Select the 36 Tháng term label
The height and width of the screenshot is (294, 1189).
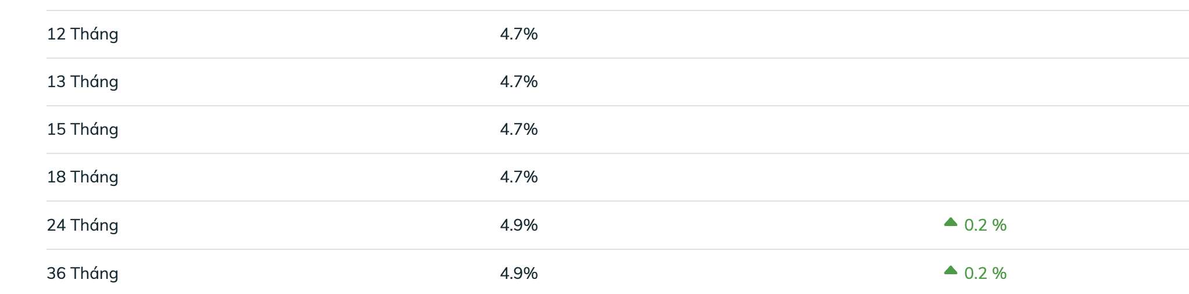point(83,274)
